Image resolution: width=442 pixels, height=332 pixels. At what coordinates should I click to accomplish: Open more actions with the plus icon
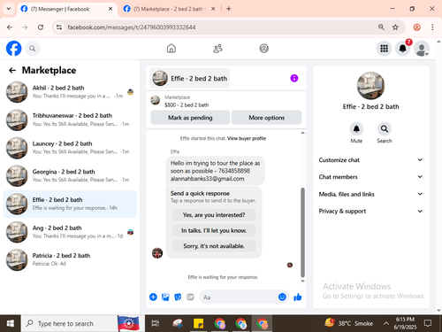coord(153,297)
